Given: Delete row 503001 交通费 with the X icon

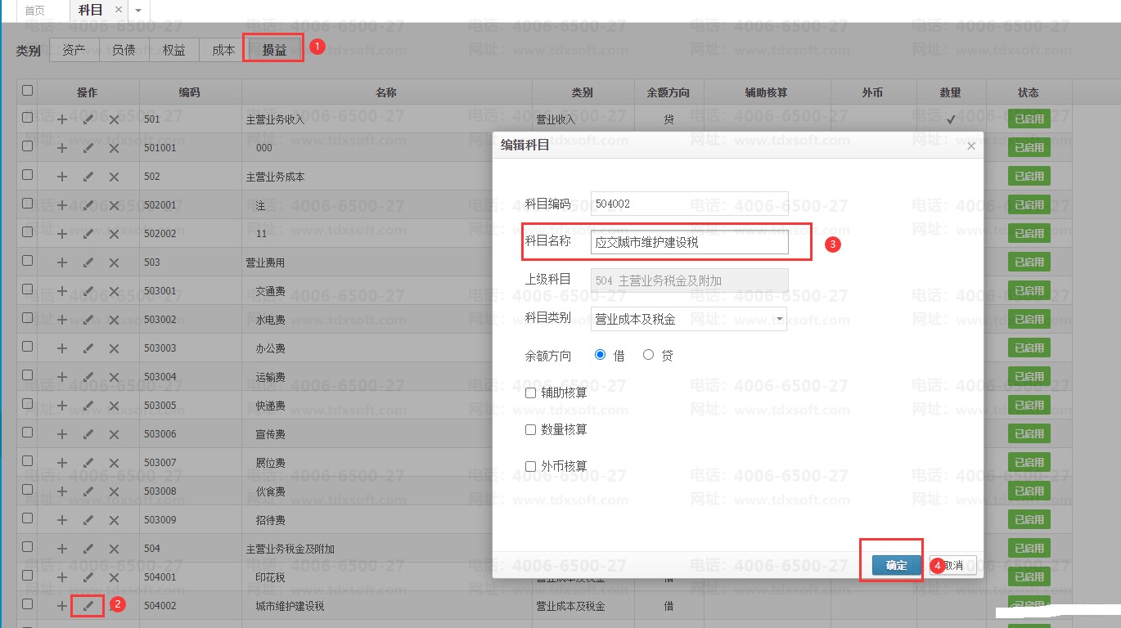Looking at the screenshot, I should click(x=114, y=291).
